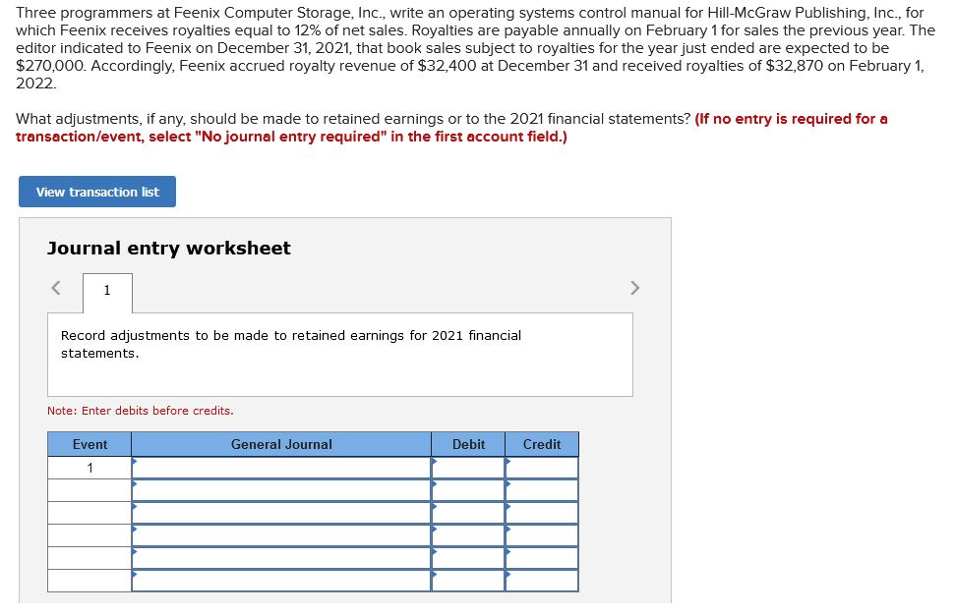The height and width of the screenshot is (616, 955).
Task: Open General Journal account field in last row
Action: pyautogui.click(x=281, y=580)
